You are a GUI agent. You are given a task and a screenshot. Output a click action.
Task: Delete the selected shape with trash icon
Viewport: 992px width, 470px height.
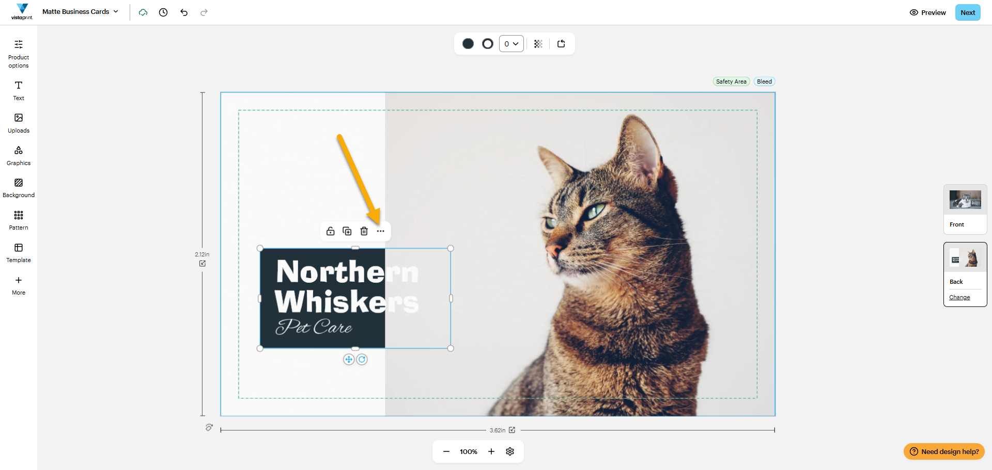coord(364,231)
